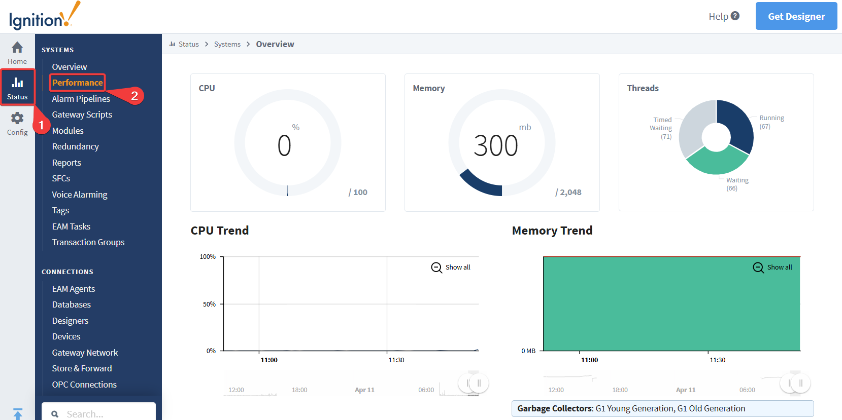This screenshot has height=420, width=842.
Task: Open OPC Connections page
Action: [84, 385]
